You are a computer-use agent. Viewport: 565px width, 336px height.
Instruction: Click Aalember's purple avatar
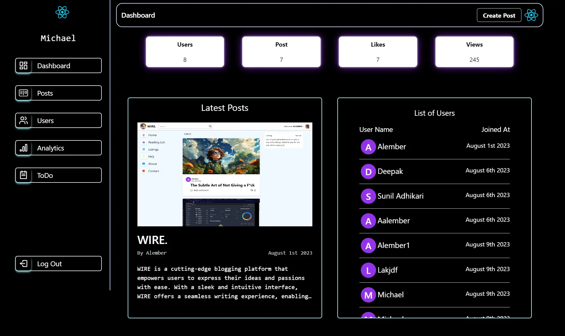368,221
